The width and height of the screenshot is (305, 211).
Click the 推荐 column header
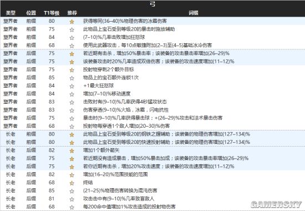[72, 13]
